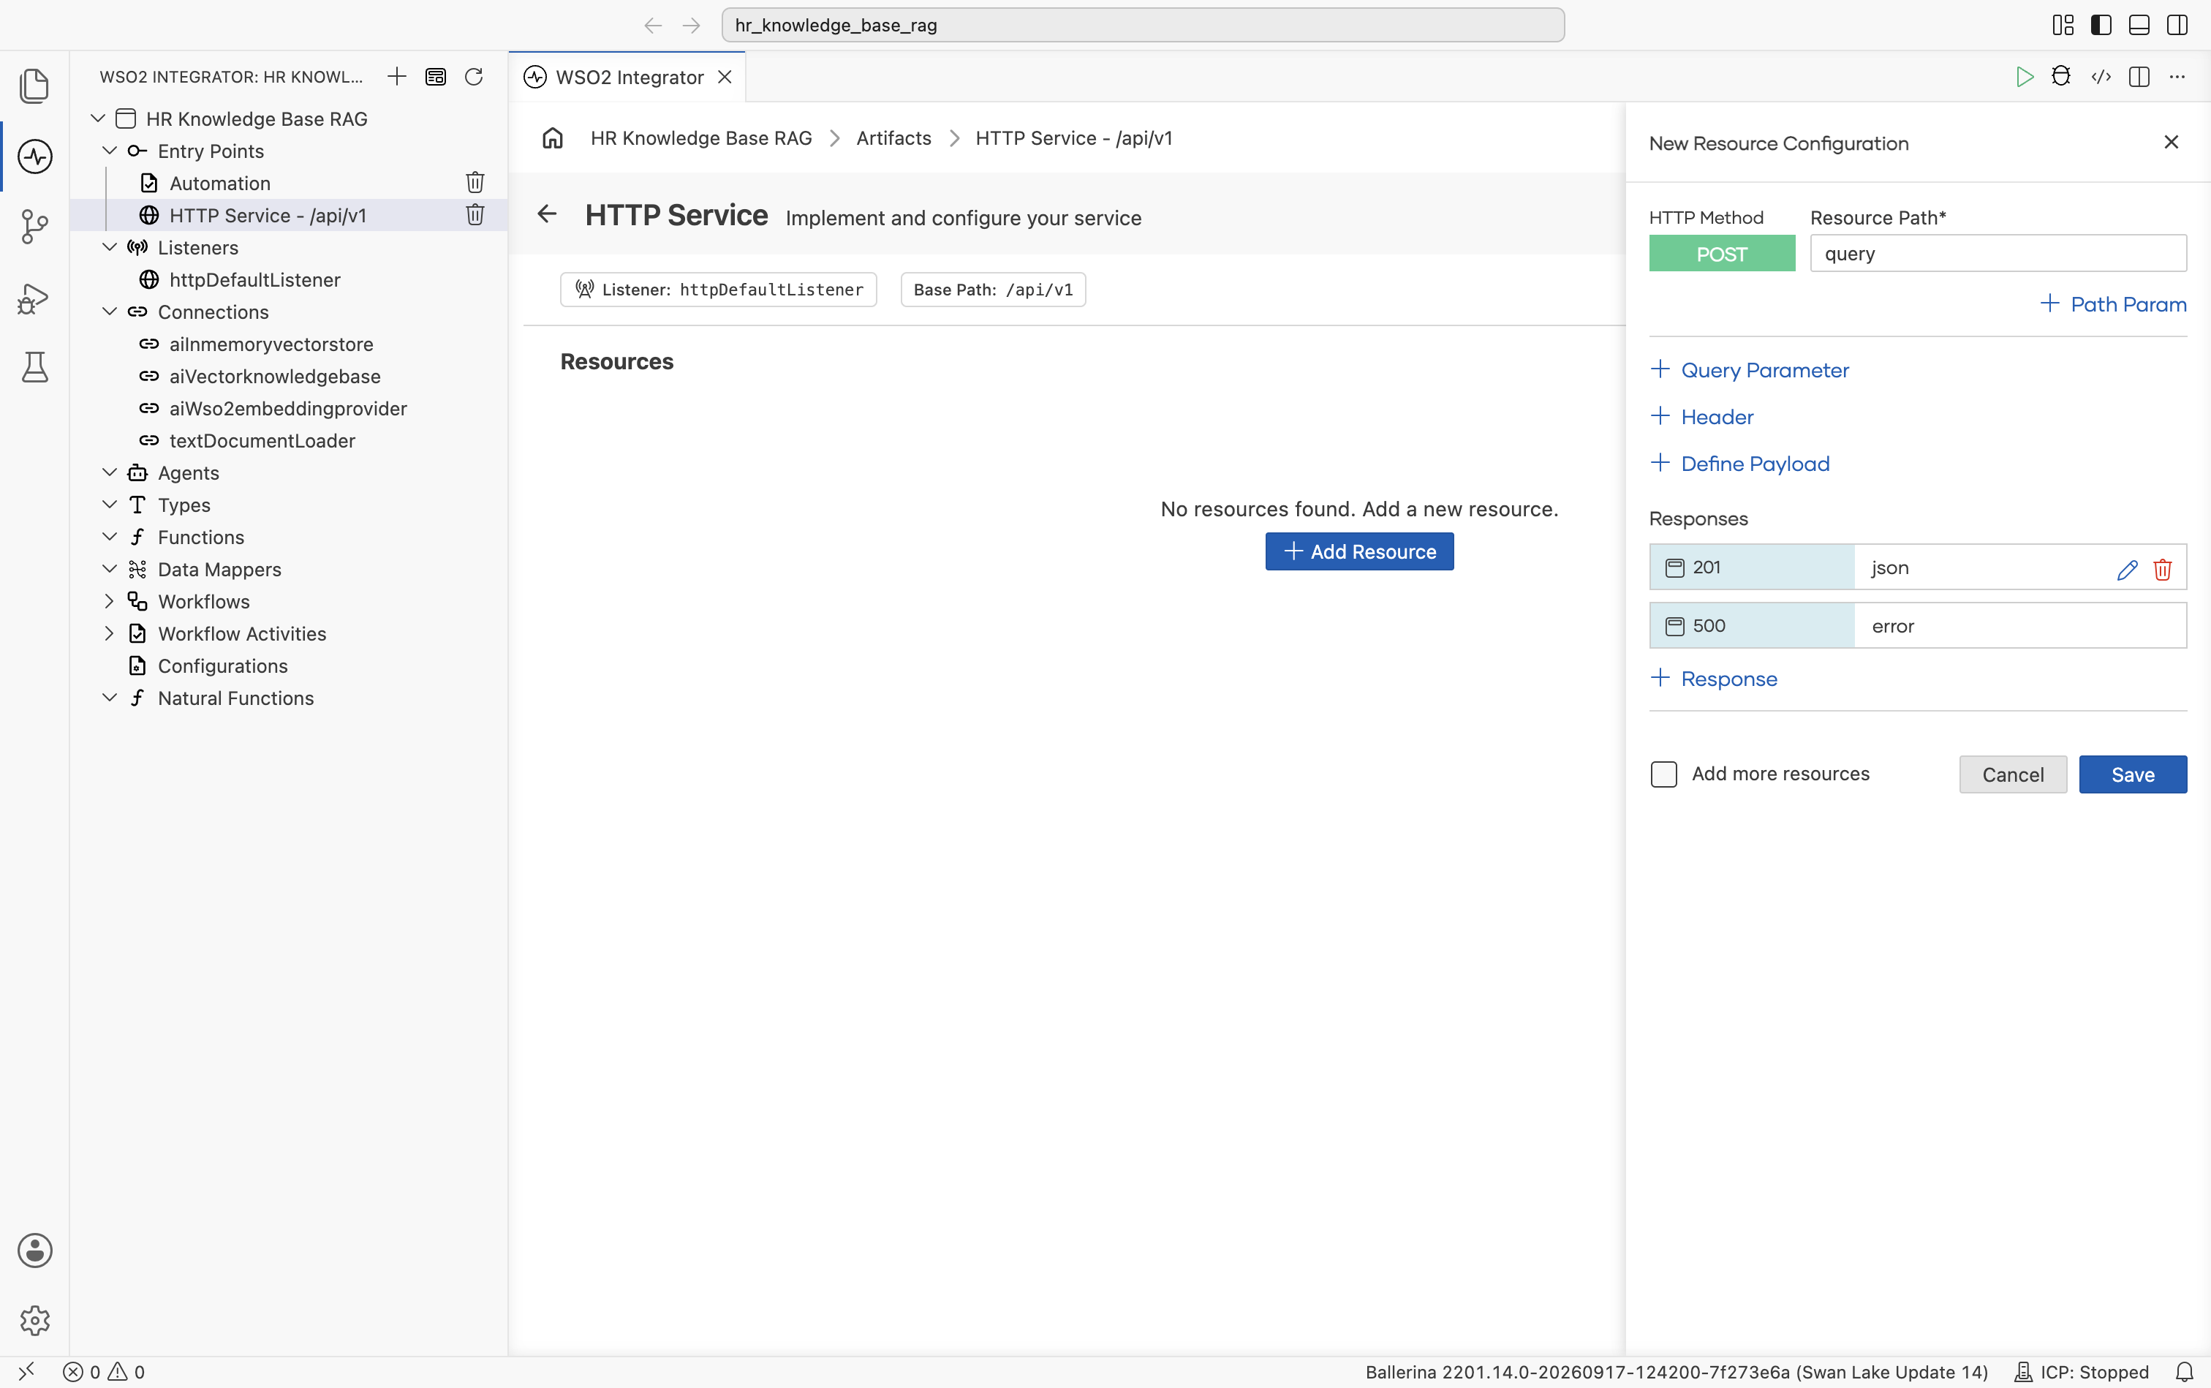Focus the Resource Path input field
This screenshot has width=2211, height=1388.
(x=1998, y=253)
